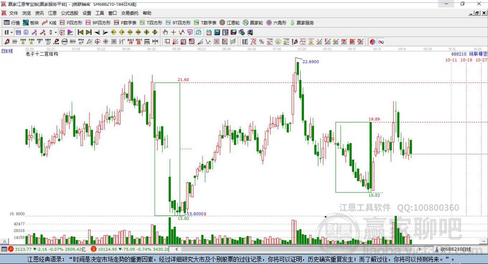This screenshot has width=488, height=264.
Task: Step chart right with black arrow
Action: point(105,32)
